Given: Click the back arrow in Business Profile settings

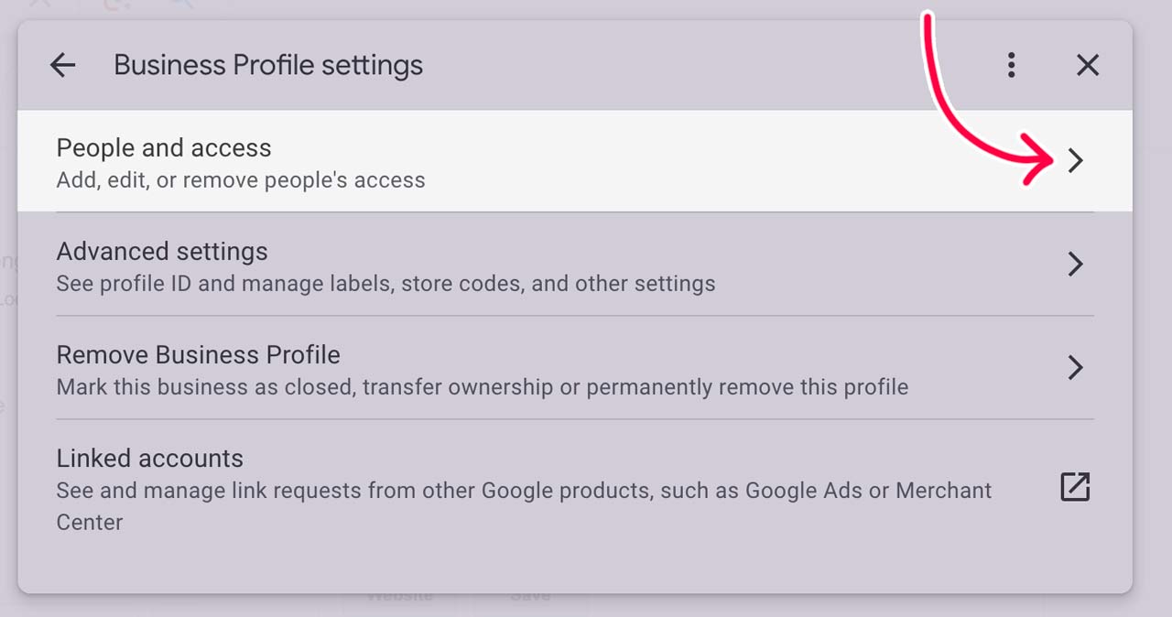Looking at the screenshot, I should [62, 64].
